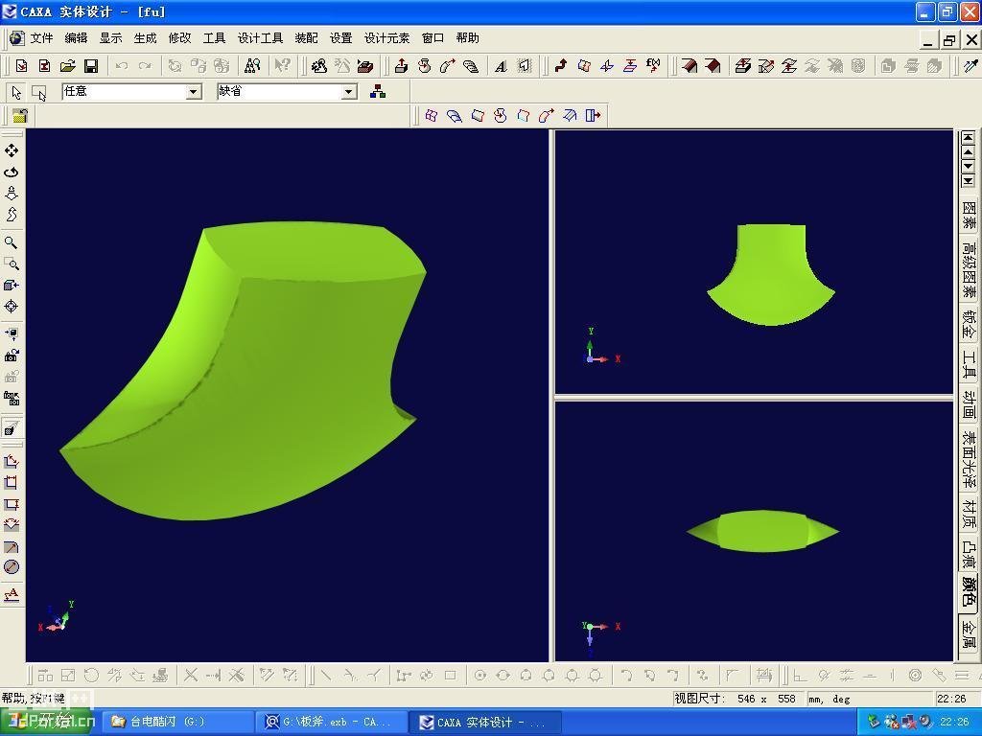The image size is (982, 736).
Task: Click the last icon with red arrow in small toolbar
Action: point(593,115)
